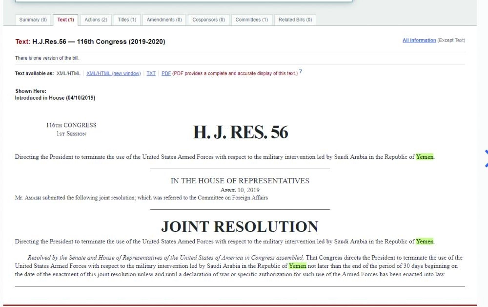The width and height of the screenshot is (488, 307).
Task: Click the plain XML/HTML format label
Action: [68, 74]
